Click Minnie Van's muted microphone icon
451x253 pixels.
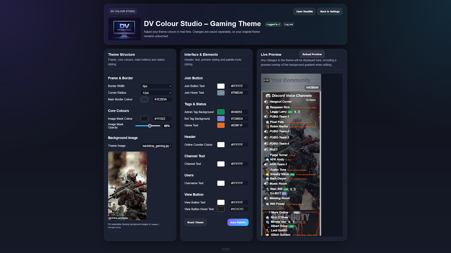289,222
